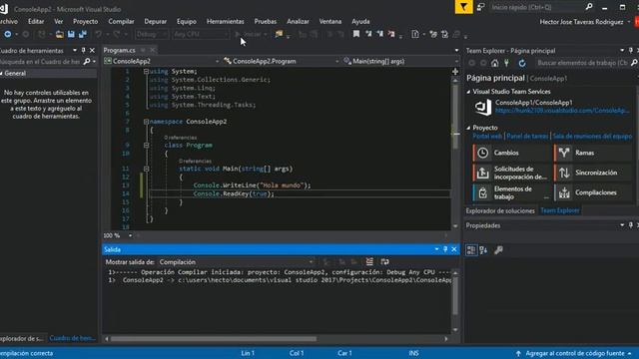Image resolution: width=639 pixels, height=359 pixels.
Task: Open the feedback icon beside quick launch
Action: (x=481, y=7)
